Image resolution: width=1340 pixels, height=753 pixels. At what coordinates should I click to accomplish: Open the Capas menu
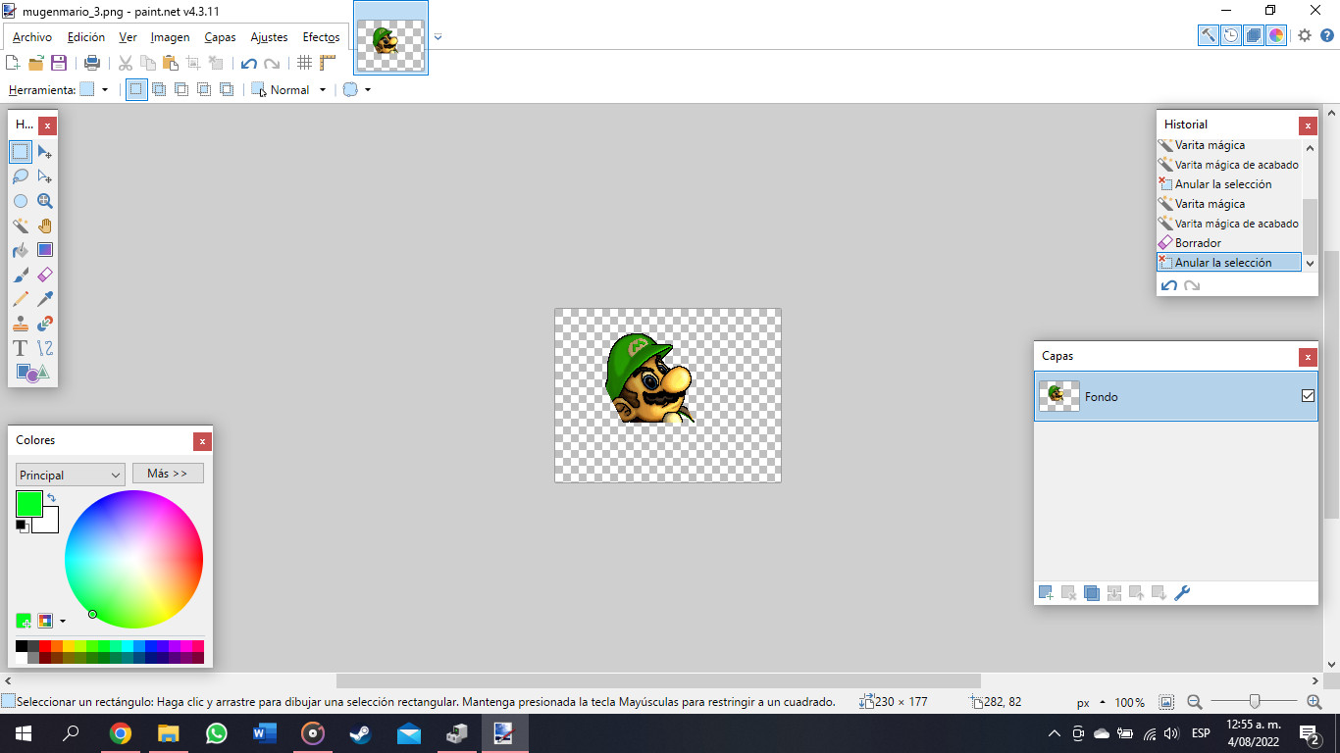(x=220, y=36)
